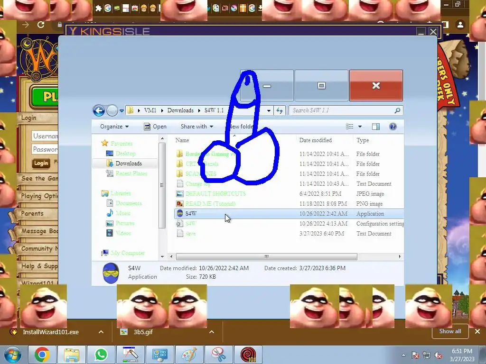This screenshot has height=364, width=486.
Task: Open the Share with menu
Action: (197, 127)
